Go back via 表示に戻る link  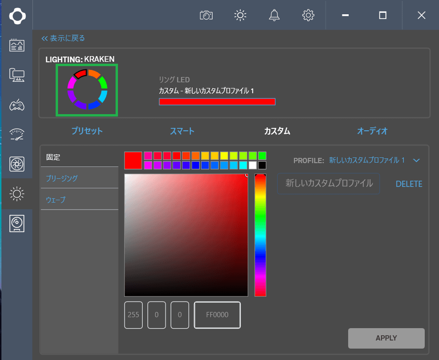(63, 39)
